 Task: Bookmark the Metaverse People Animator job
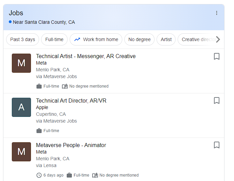[217, 145]
